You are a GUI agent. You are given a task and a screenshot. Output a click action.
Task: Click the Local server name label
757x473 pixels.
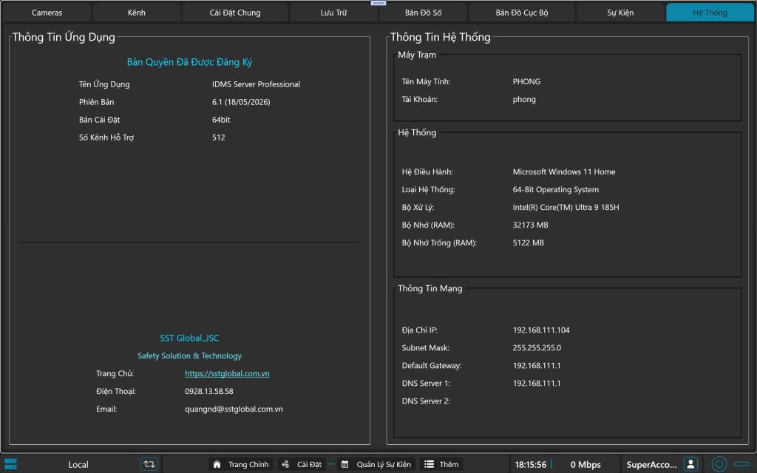[x=78, y=465]
